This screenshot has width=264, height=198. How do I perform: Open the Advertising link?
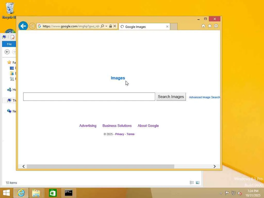88,126
